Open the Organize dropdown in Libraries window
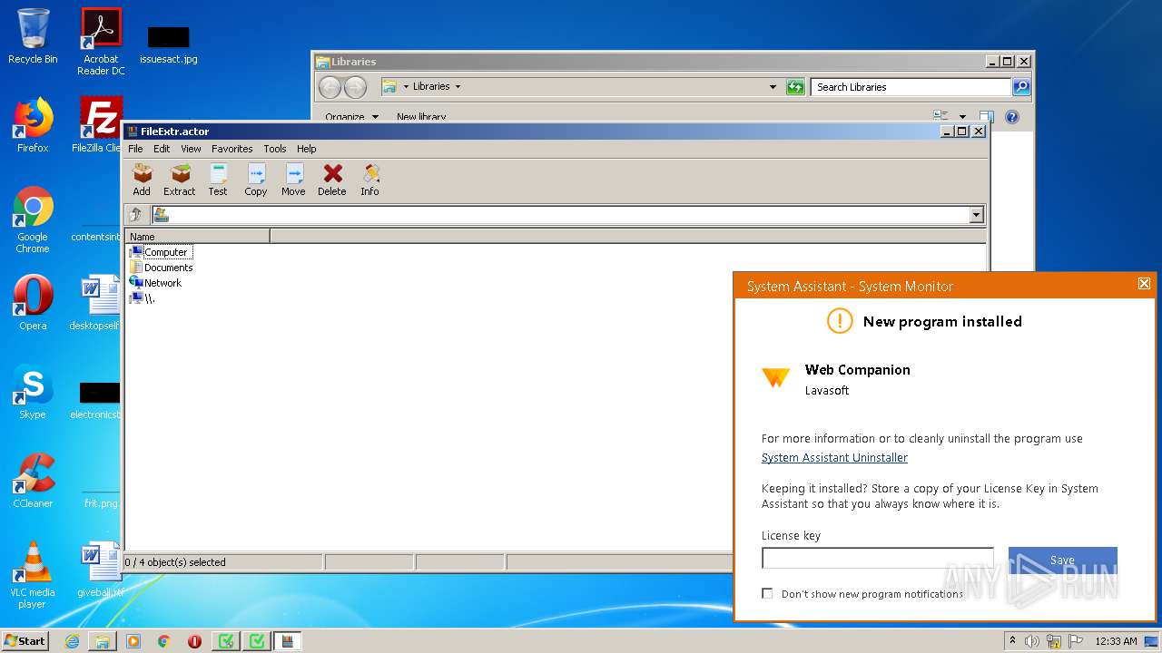Screen dimensions: 1162x653 click(352, 117)
